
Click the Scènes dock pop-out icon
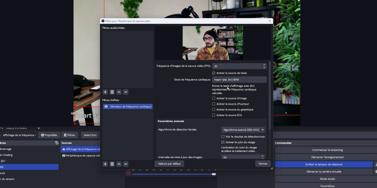[57, 143]
